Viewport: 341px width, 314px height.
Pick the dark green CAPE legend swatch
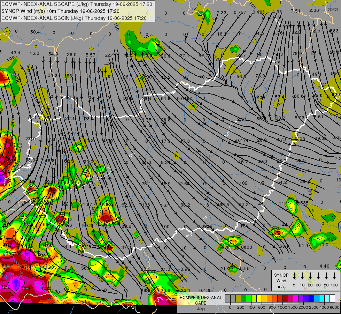[243, 299]
